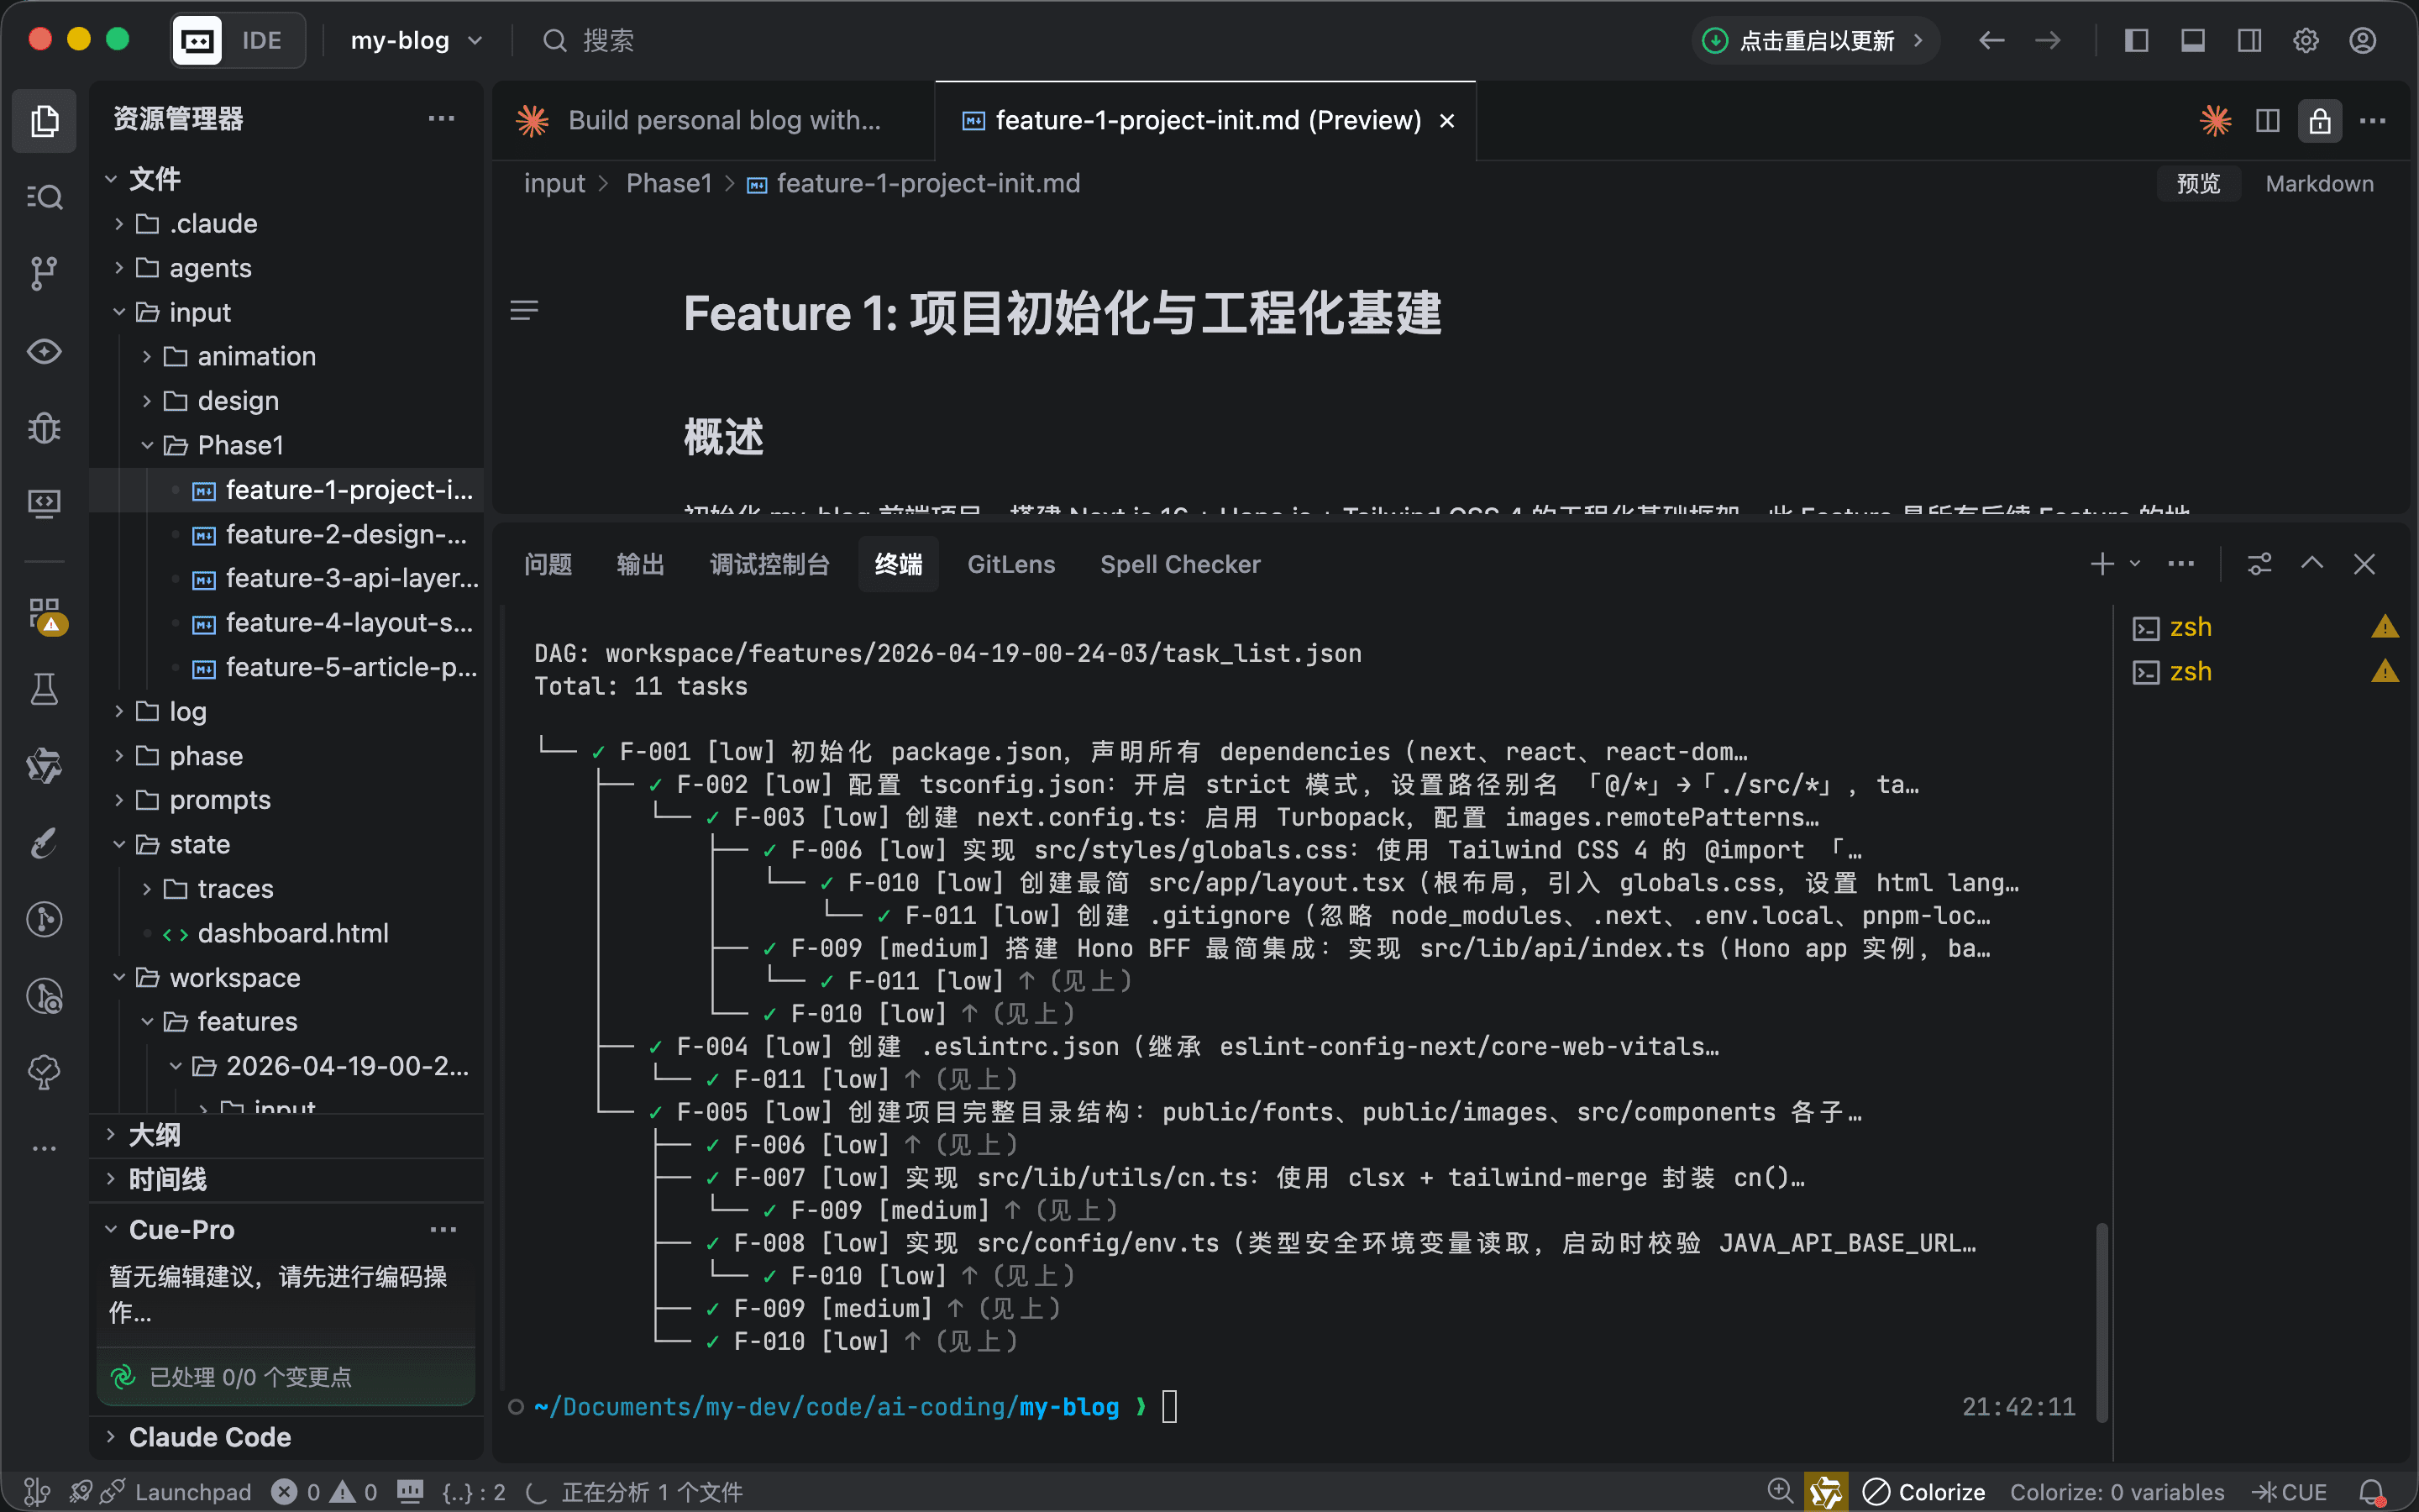Open terminal panel more actions ellipsis
Image resolution: width=2419 pixels, height=1512 pixels.
pos(2181,564)
